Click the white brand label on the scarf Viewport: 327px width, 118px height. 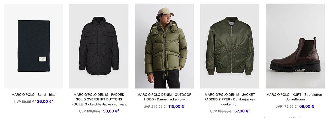click(x=42, y=59)
